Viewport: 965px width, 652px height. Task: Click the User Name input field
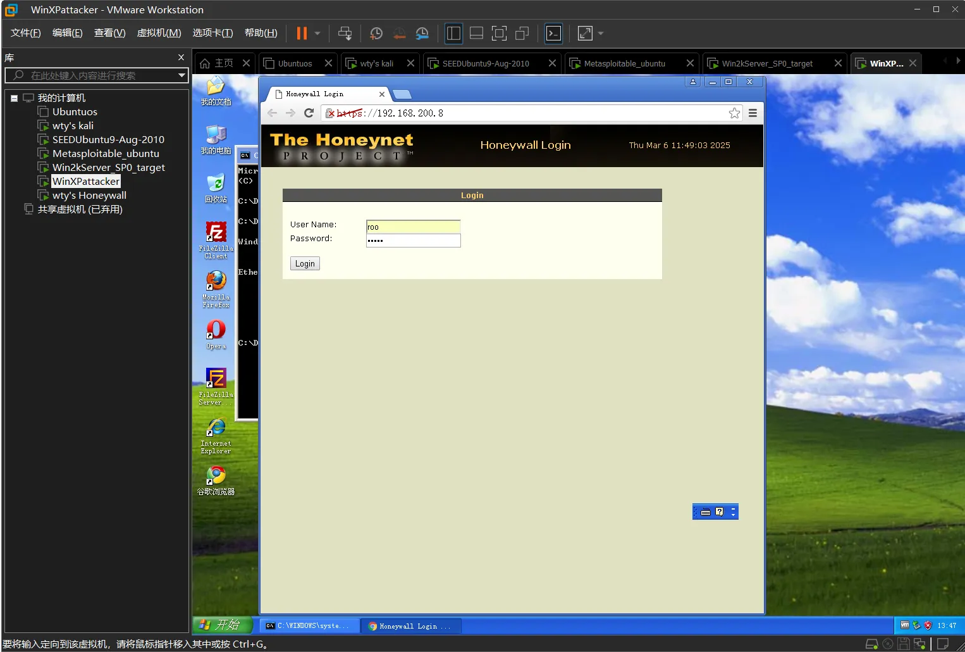[x=414, y=227]
